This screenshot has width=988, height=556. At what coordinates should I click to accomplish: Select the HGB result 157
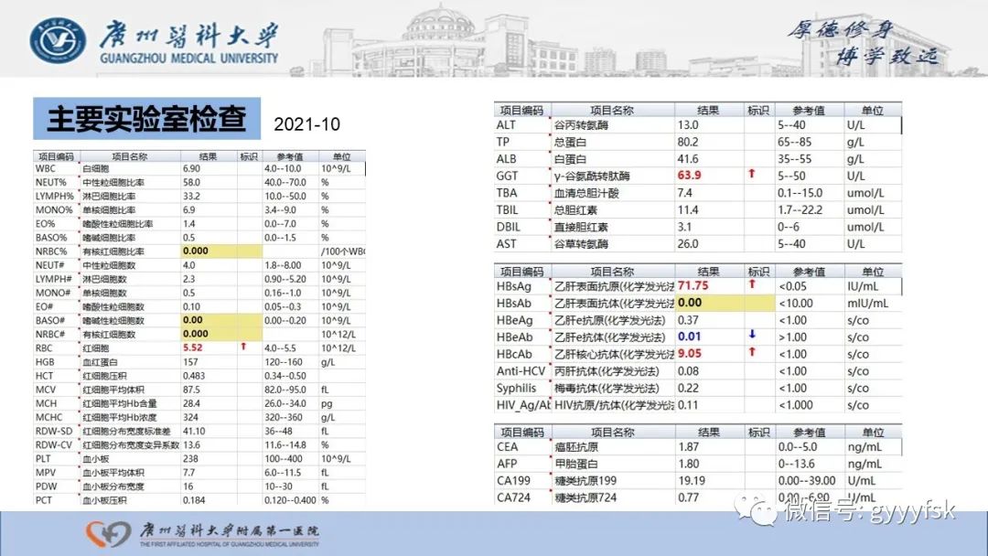tap(190, 362)
